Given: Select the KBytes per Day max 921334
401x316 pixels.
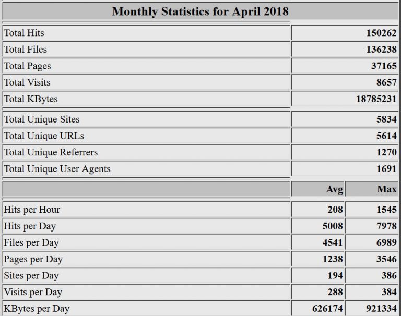Looking at the screenshot, I should 381,309.
